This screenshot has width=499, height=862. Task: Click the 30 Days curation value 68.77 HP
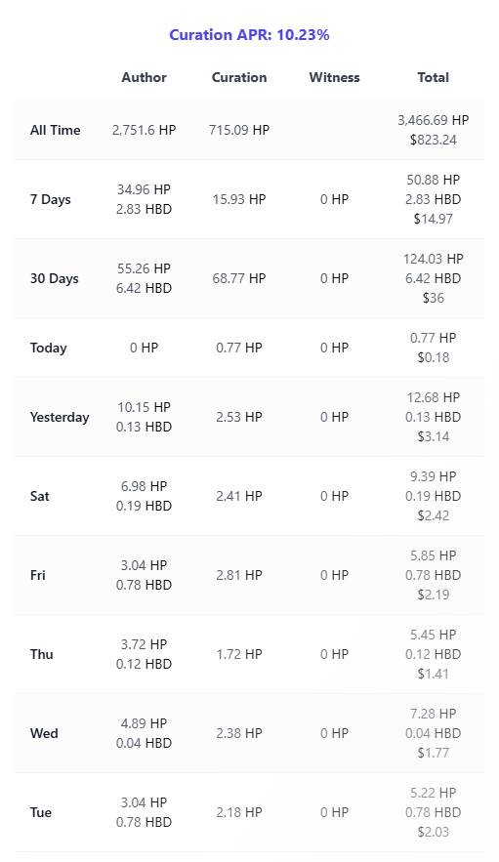(239, 279)
